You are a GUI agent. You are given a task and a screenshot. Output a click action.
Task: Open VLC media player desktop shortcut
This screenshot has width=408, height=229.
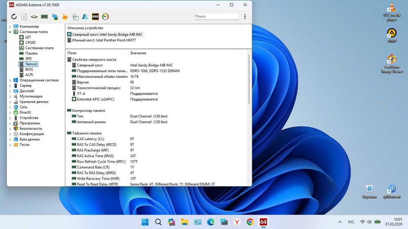392,12
